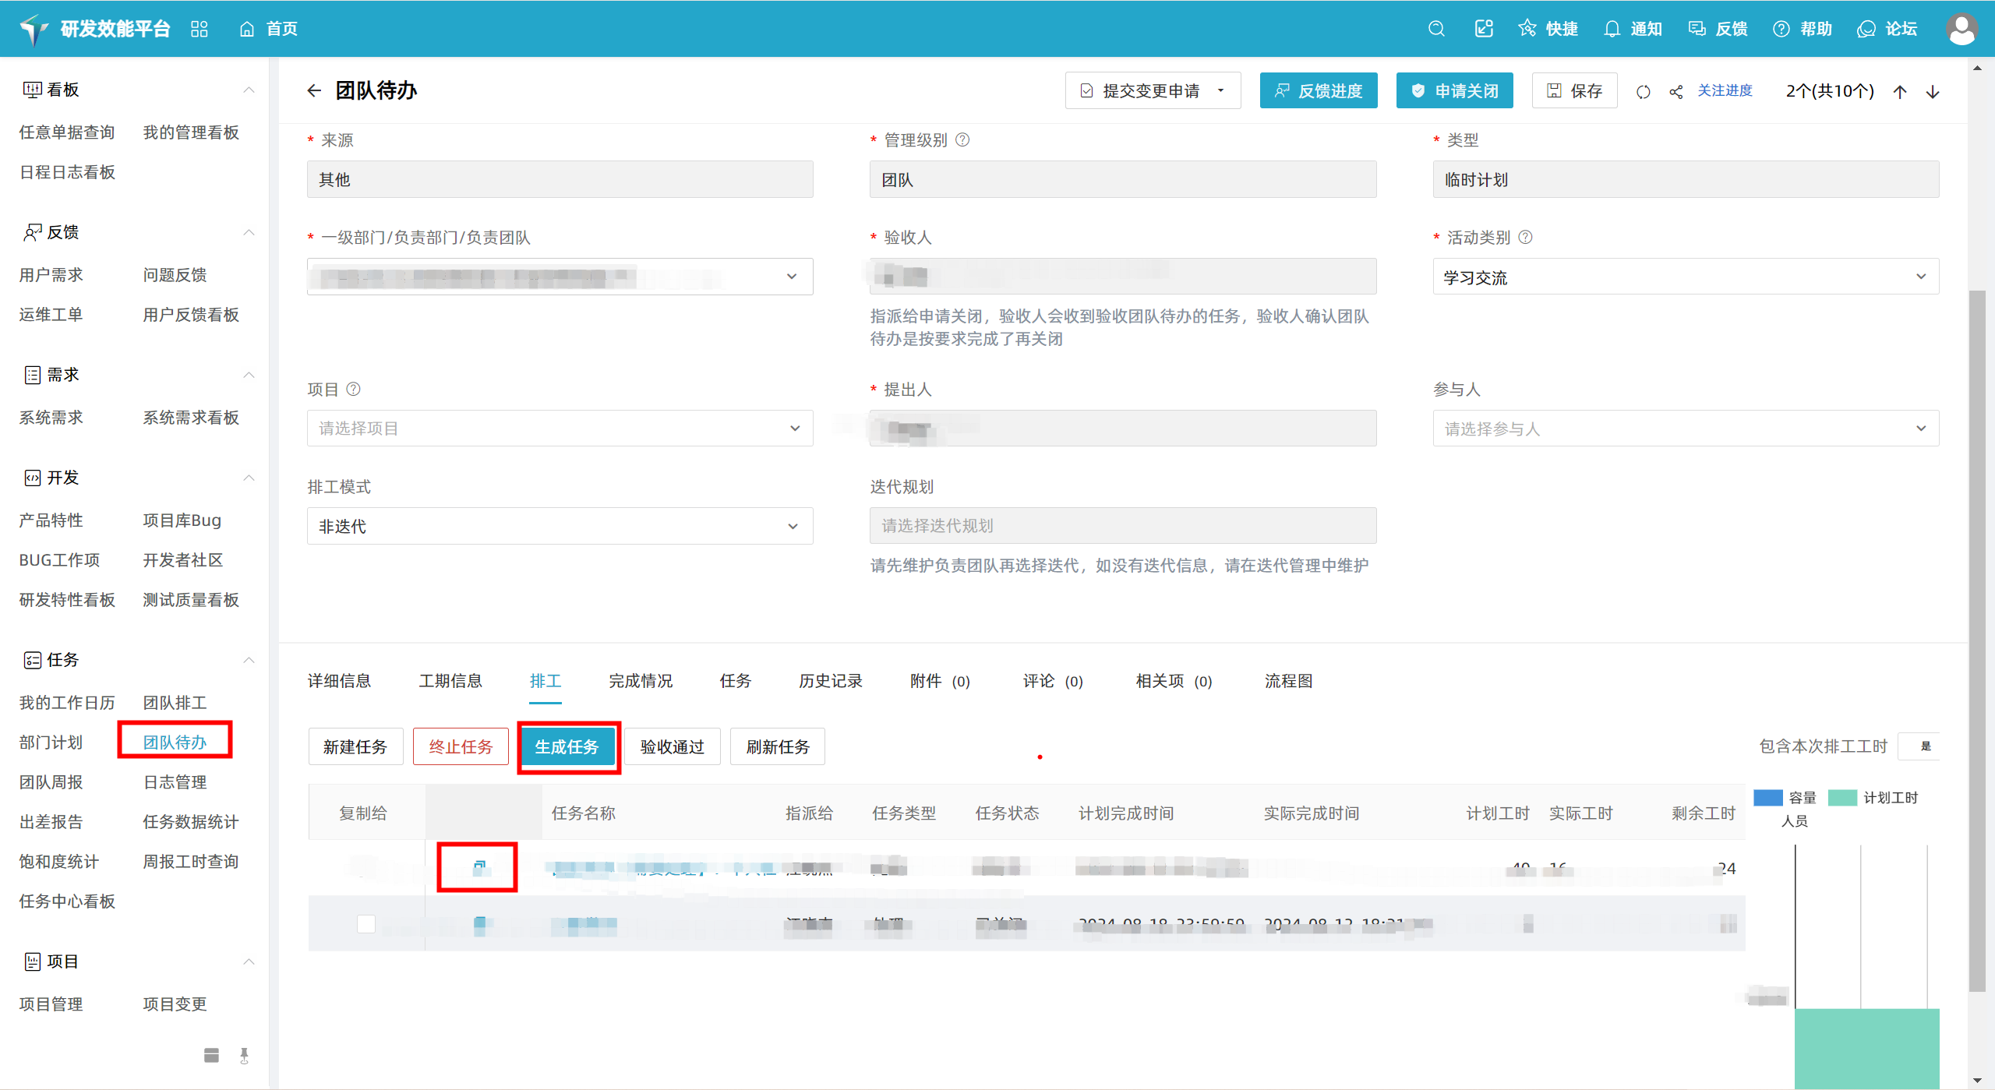This screenshot has width=1995, height=1090.
Task: Click the copy icon in first task row
Action: point(479,866)
